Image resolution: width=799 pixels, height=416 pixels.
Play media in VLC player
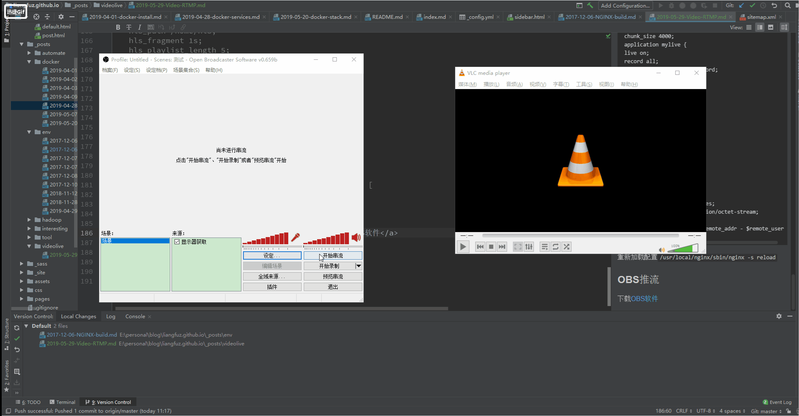(x=463, y=247)
